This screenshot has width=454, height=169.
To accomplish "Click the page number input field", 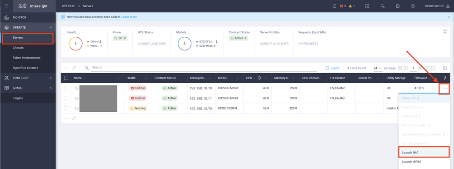I will point(414,68).
